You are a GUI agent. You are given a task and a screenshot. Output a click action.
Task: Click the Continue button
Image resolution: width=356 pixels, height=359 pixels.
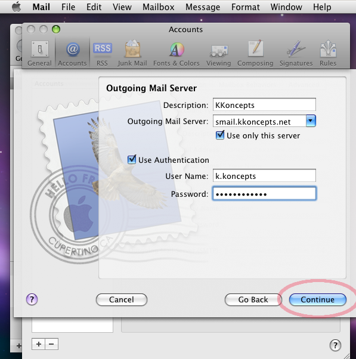pos(318,299)
